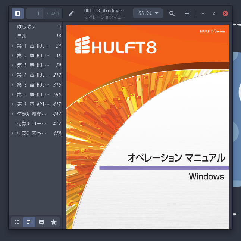Click オペレーション マニュアル heading on cover
Screen dimensions: 241x241
[x=176, y=158]
